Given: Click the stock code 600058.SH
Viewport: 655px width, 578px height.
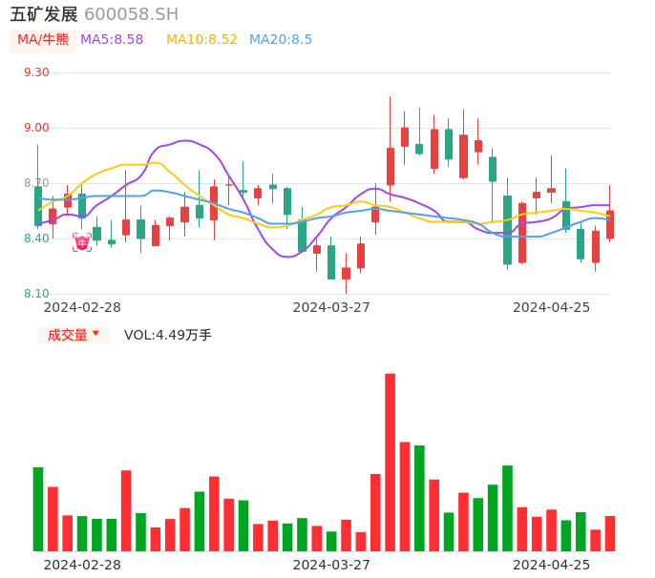Looking at the screenshot, I should coord(131,14).
